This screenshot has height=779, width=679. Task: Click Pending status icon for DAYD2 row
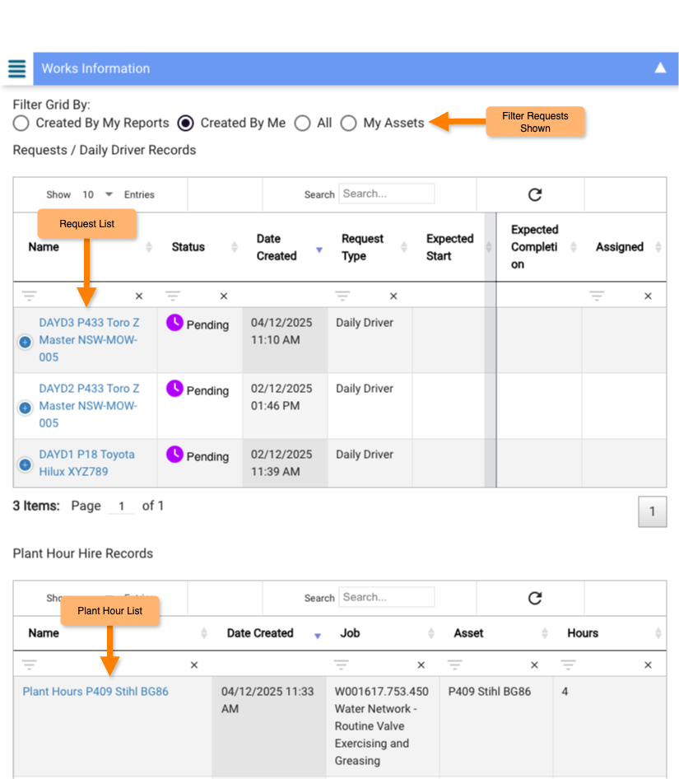point(174,389)
